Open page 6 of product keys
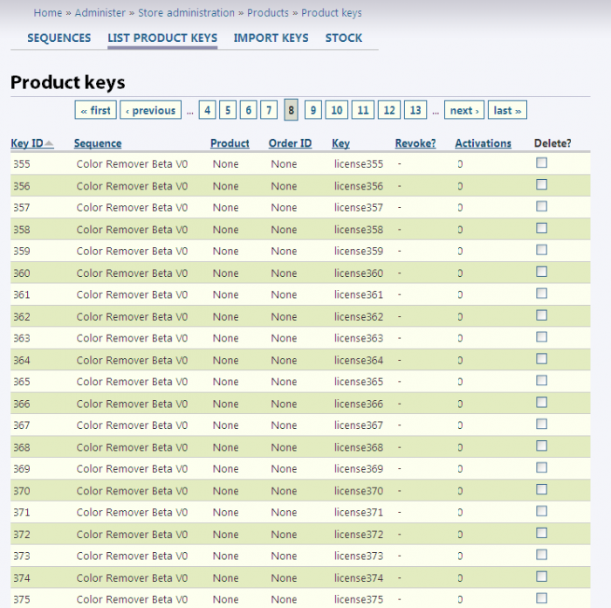611x608 pixels. click(249, 110)
